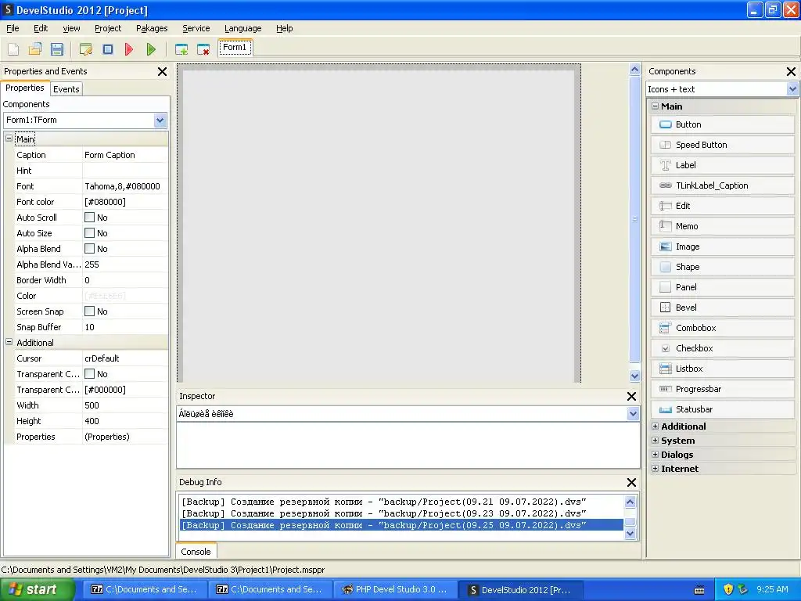Select the Listbox component

(722, 369)
